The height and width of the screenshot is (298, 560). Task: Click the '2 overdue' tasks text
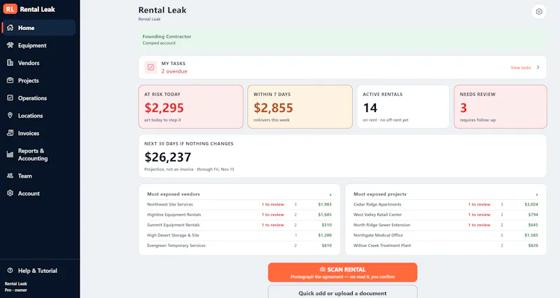point(174,71)
